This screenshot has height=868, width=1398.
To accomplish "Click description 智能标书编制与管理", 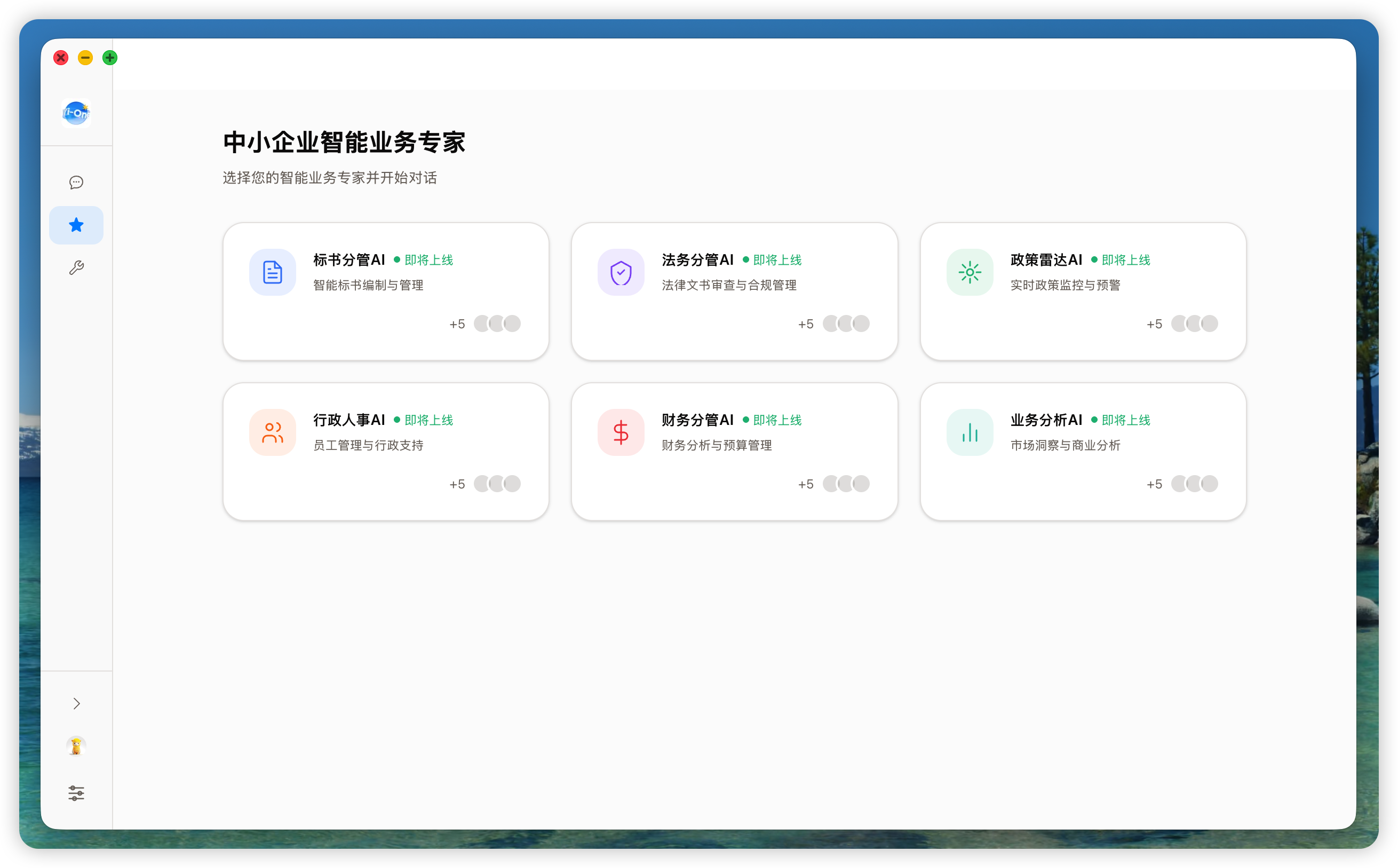I will pyautogui.click(x=368, y=285).
